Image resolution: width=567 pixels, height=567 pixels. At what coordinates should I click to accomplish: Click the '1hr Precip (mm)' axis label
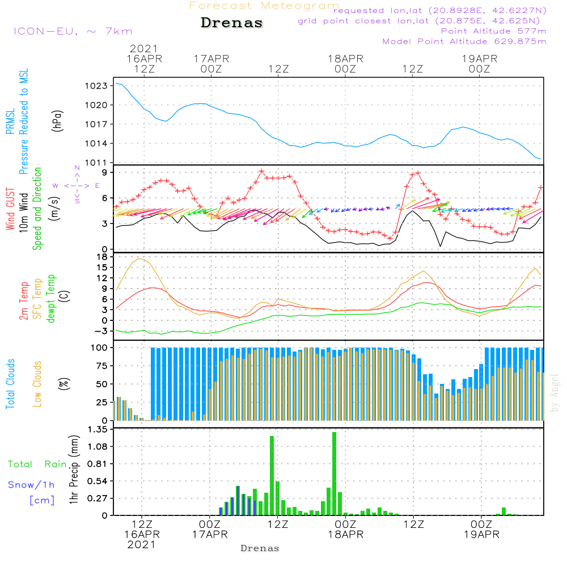click(x=74, y=469)
